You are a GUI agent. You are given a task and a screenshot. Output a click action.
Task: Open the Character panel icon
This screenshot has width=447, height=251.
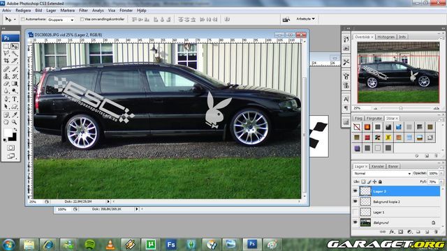(x=346, y=99)
